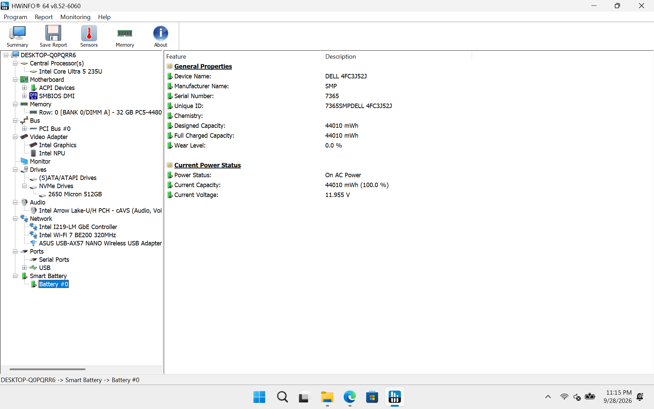Select Intel Core Ultra 5 235U
The width and height of the screenshot is (654, 409).
(71, 71)
